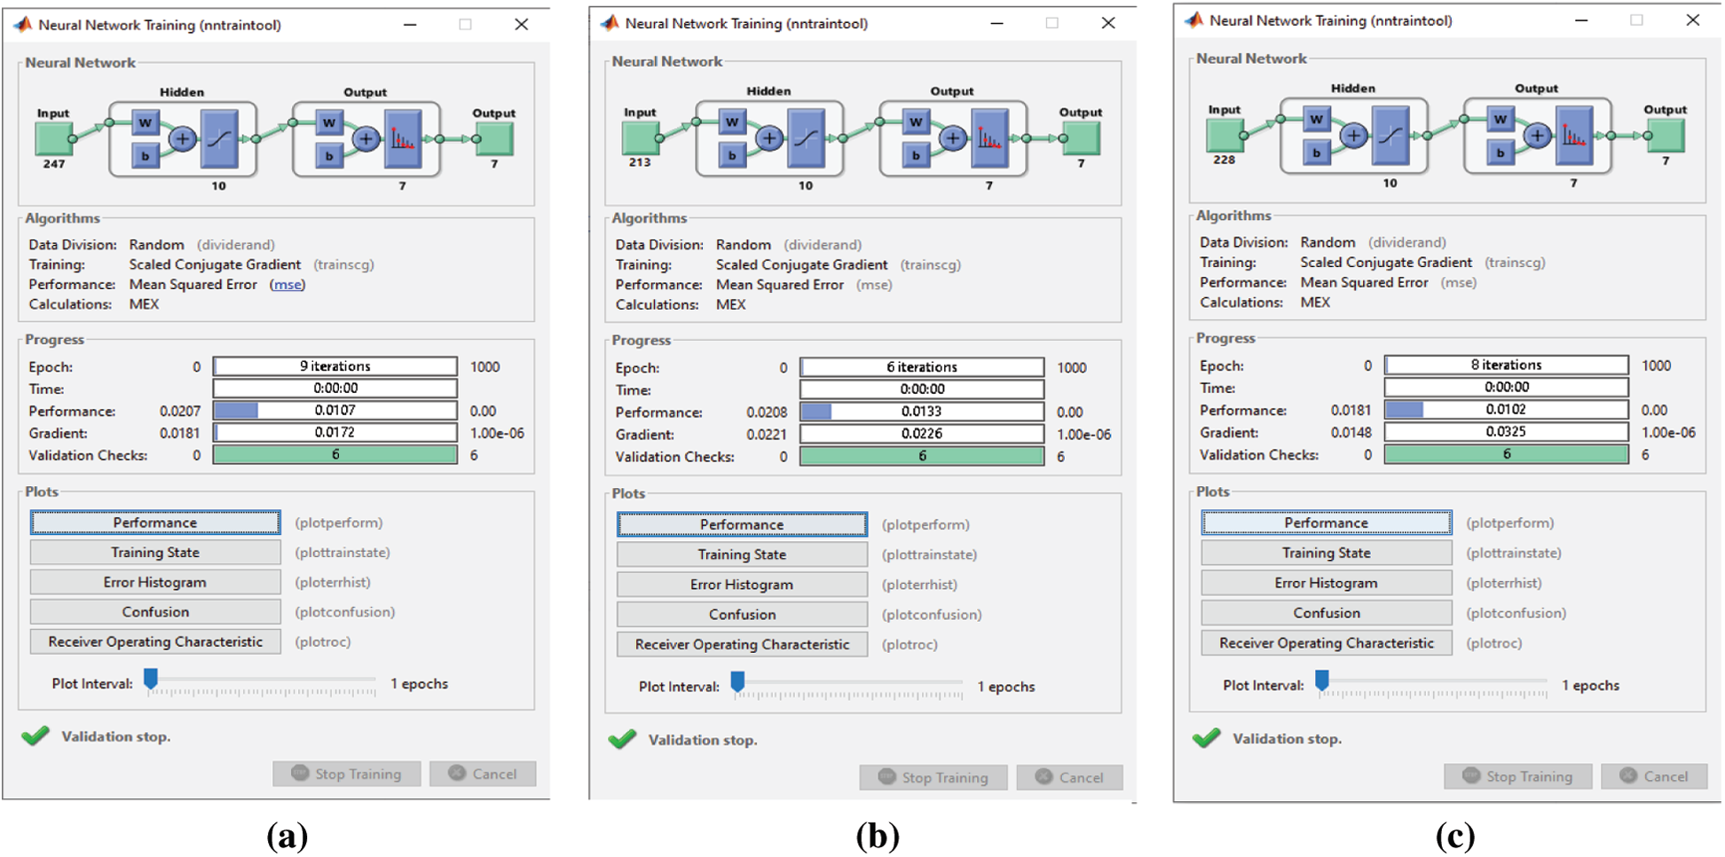Image resolution: width=1725 pixels, height=857 pixels.
Task: Click the Validation Checks progress bar in the left window
Action: coord(335,455)
